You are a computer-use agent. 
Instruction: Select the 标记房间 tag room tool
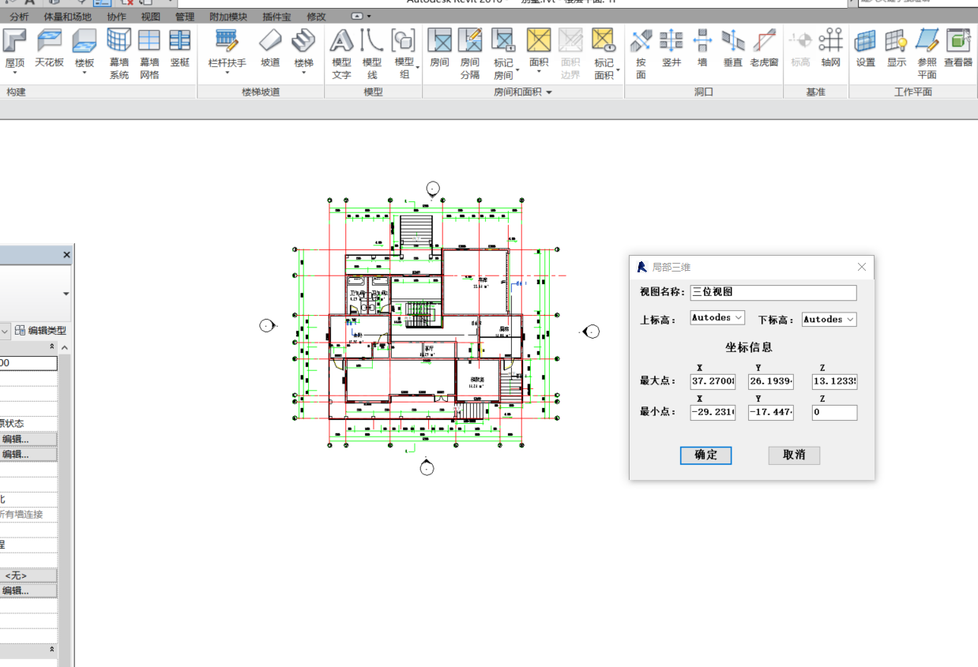click(503, 54)
